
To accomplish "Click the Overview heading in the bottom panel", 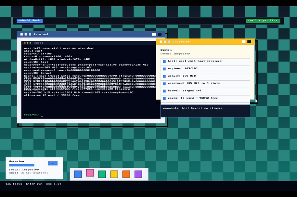I will coord(17,161).
